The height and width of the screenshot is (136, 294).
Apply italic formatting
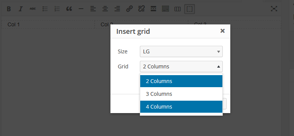click(21, 9)
